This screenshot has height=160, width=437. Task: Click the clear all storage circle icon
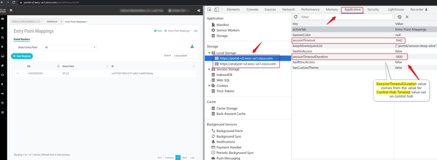tap(399, 17)
